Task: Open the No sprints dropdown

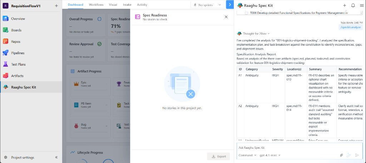Action: 207,5
